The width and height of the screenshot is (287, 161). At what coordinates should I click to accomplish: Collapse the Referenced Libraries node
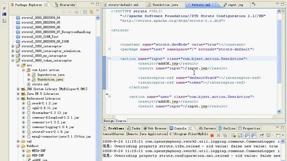[x=18, y=98]
